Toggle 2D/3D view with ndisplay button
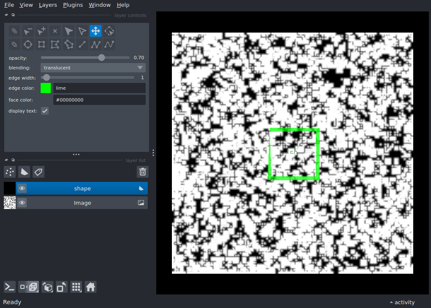The image size is (431, 308). point(29,287)
